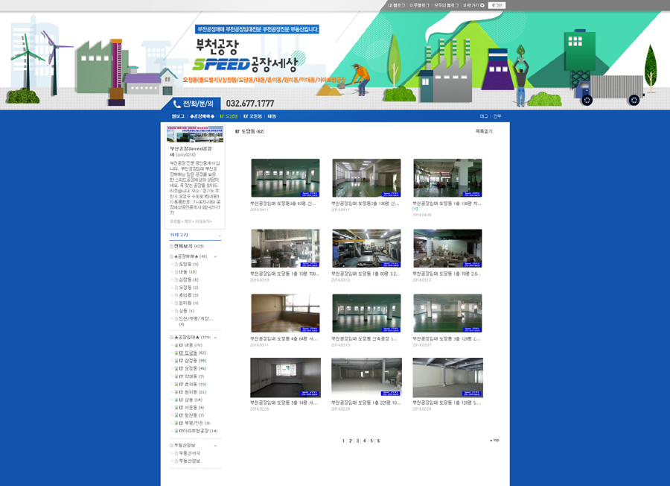Viewport: 670px width, 486px height.
Task: Go to page 3 of posts
Action: pyautogui.click(x=357, y=441)
